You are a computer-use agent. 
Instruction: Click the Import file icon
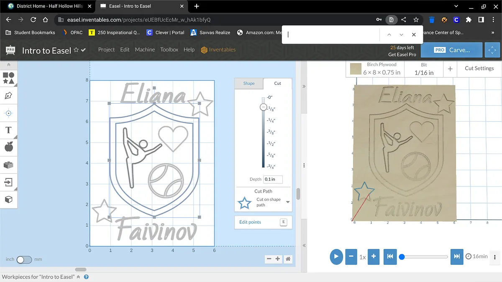[x=8, y=182]
